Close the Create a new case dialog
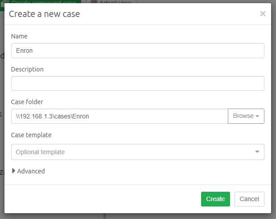 [263, 14]
